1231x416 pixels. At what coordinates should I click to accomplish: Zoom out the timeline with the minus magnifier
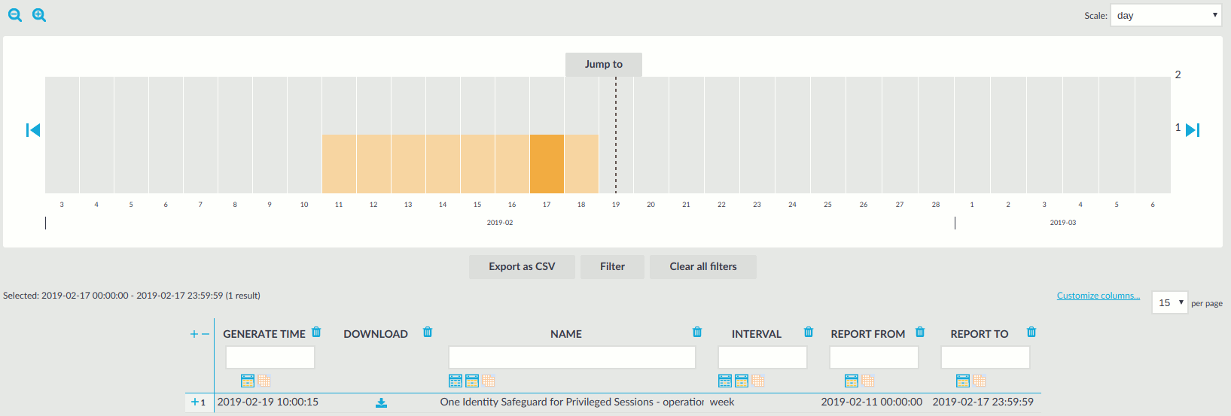(15, 15)
